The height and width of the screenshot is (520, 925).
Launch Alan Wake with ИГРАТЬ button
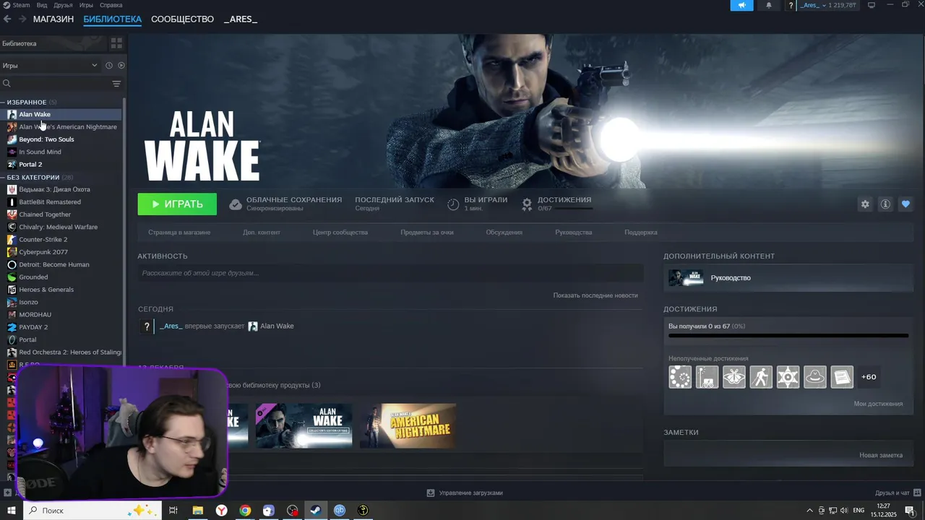[x=177, y=204]
